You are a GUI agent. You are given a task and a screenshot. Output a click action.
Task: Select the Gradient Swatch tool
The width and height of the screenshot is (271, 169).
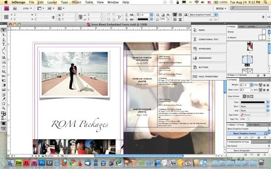coord(3,85)
